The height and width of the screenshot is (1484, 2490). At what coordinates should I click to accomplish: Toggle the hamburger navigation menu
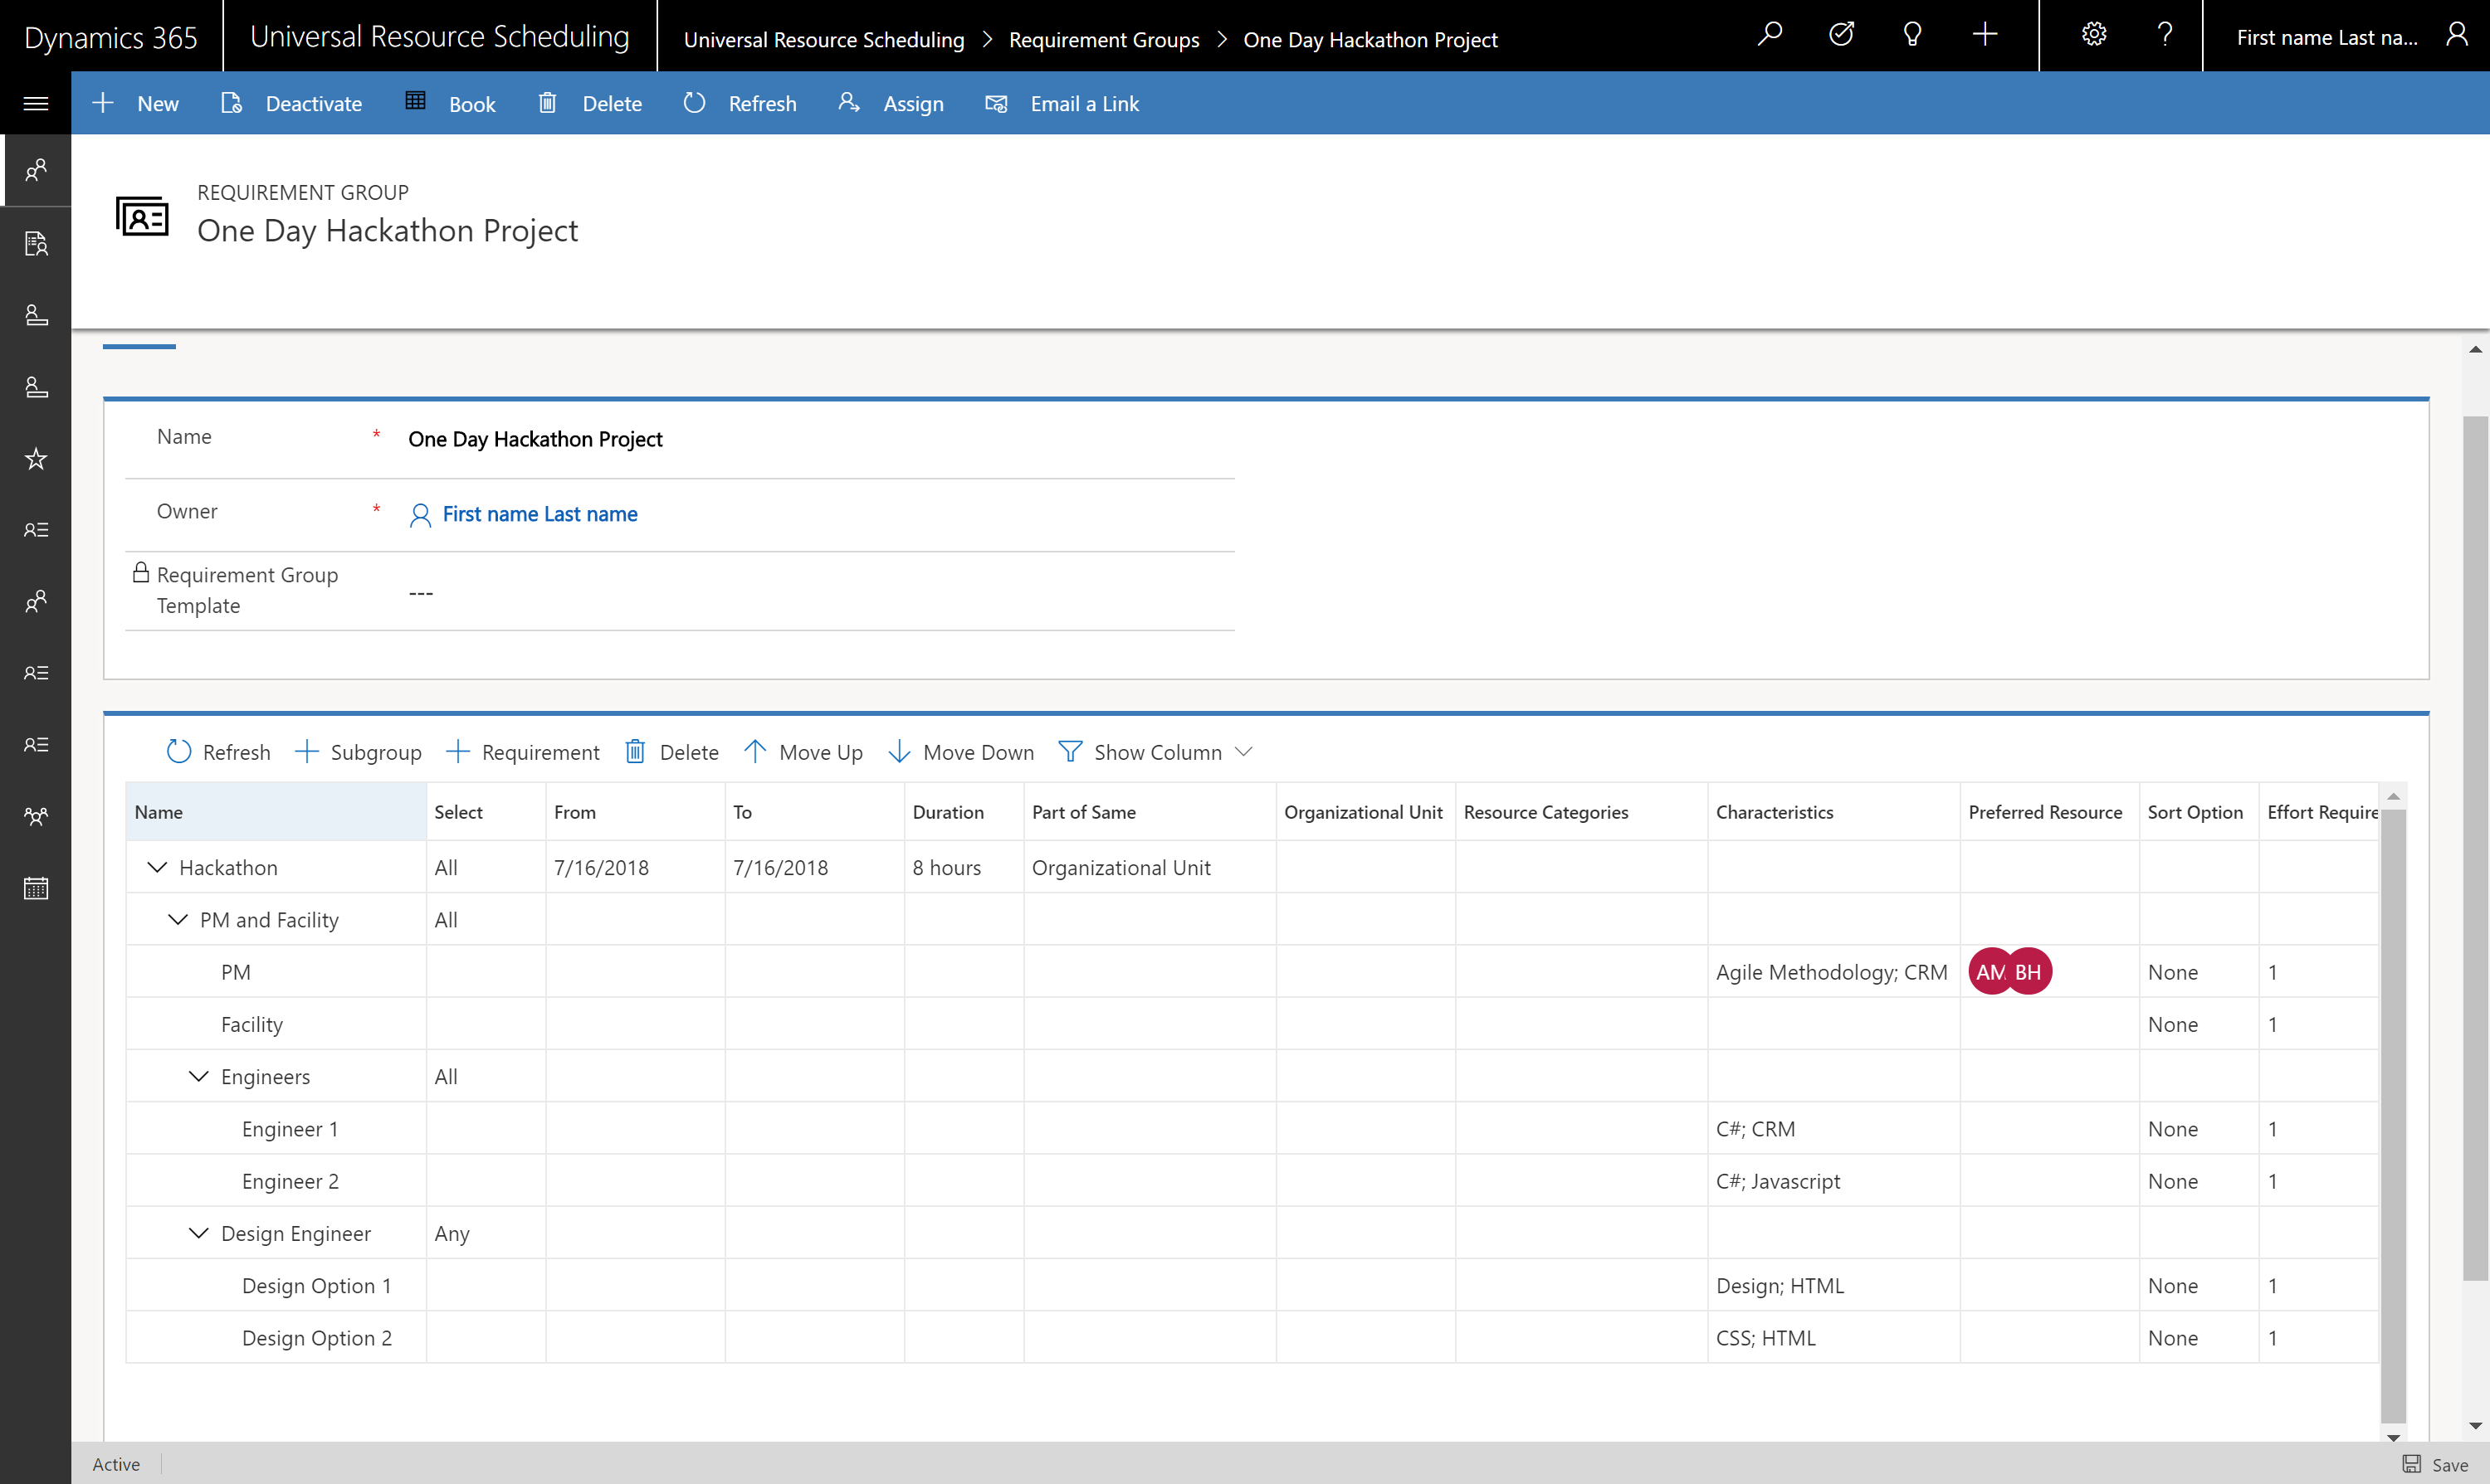(36, 103)
